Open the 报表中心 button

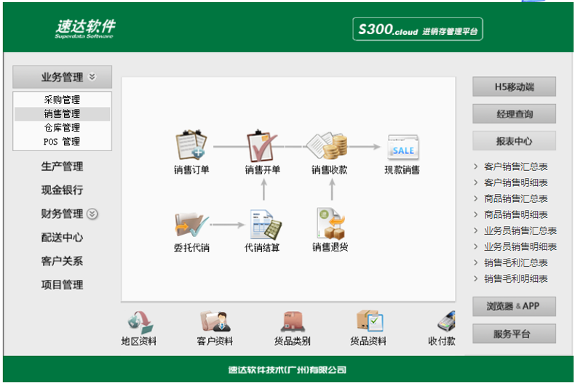point(514,141)
